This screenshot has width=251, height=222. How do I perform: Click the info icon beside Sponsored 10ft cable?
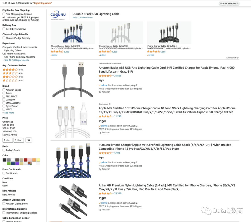(x=110, y=104)
